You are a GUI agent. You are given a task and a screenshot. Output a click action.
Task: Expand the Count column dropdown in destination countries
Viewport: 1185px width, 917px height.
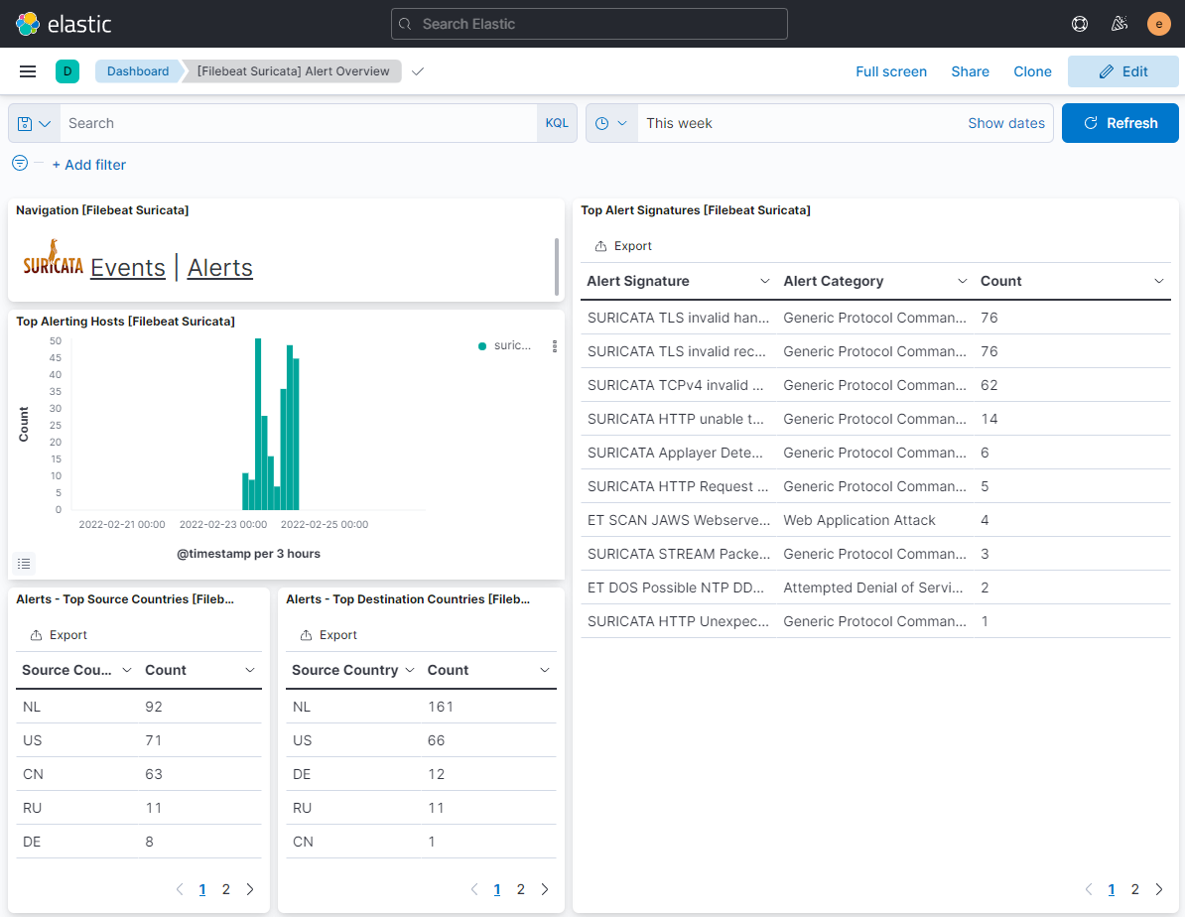click(544, 670)
